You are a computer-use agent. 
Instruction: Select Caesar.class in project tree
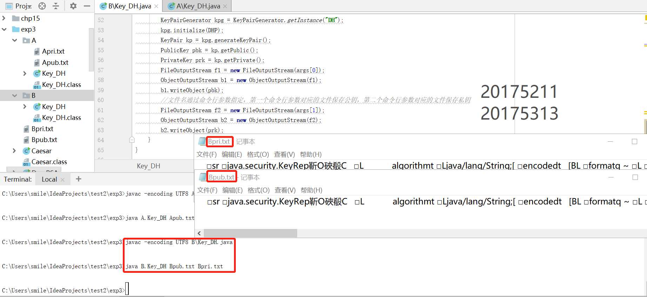[x=49, y=162]
